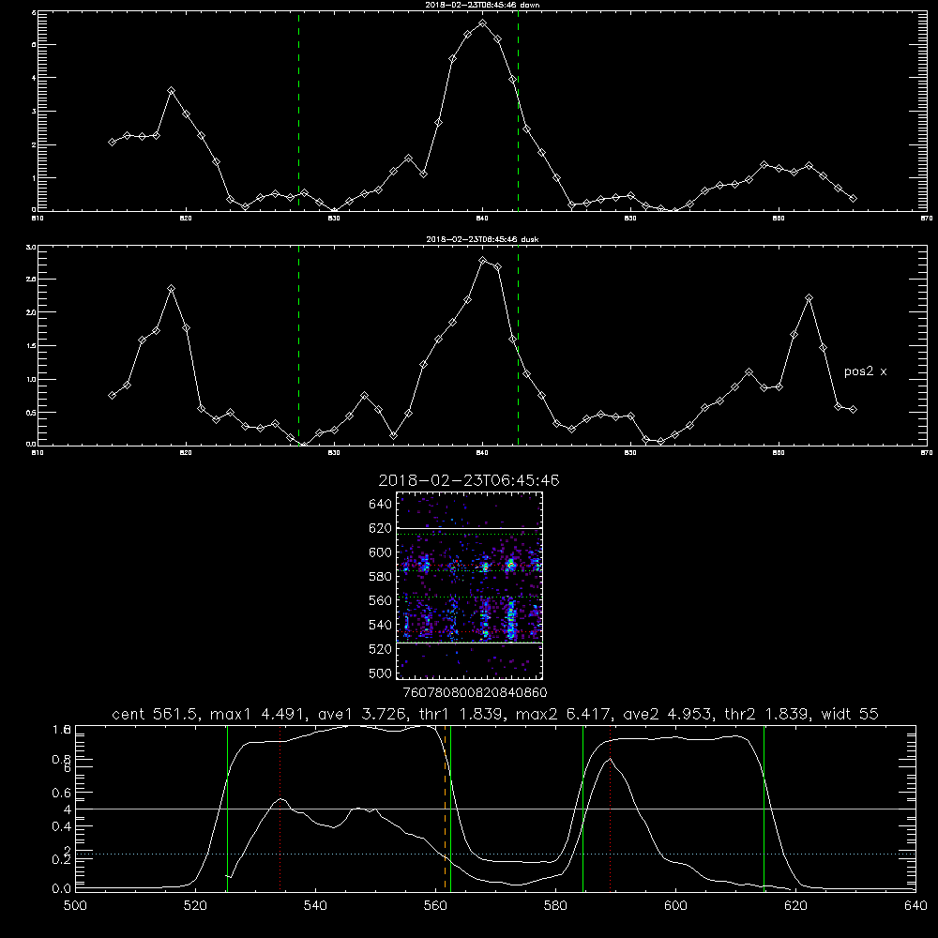Click the 640 label on the image y-axis

[381, 504]
